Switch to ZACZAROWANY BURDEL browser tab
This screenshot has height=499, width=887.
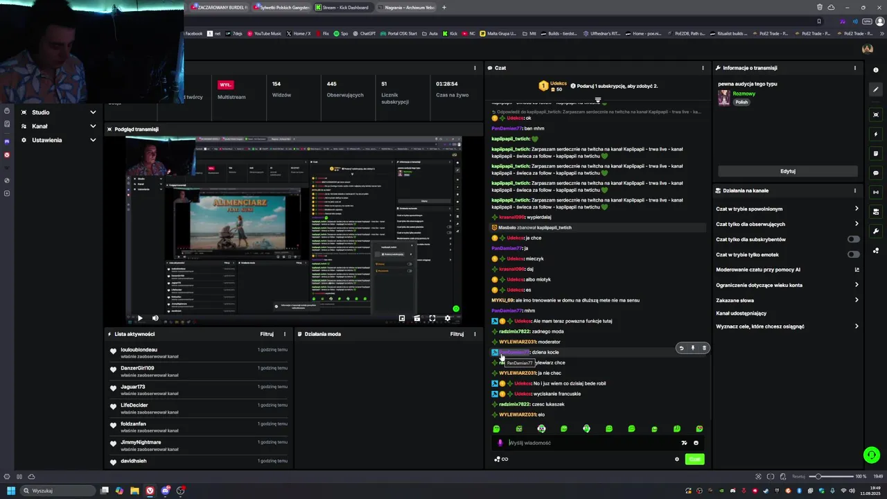point(220,8)
